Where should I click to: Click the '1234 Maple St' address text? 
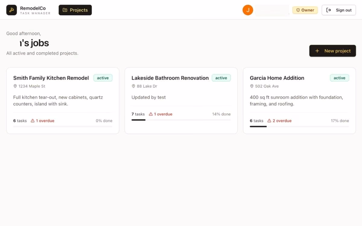pos(32,86)
